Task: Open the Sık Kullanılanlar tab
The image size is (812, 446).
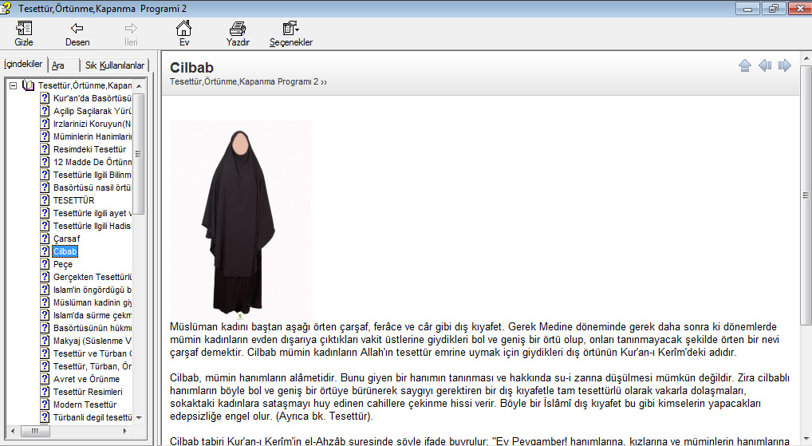Action: click(115, 65)
